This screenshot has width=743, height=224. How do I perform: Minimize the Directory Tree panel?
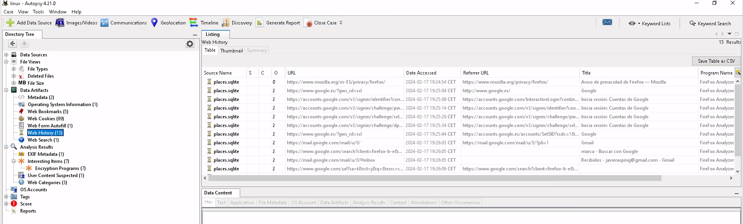pyautogui.click(x=195, y=35)
